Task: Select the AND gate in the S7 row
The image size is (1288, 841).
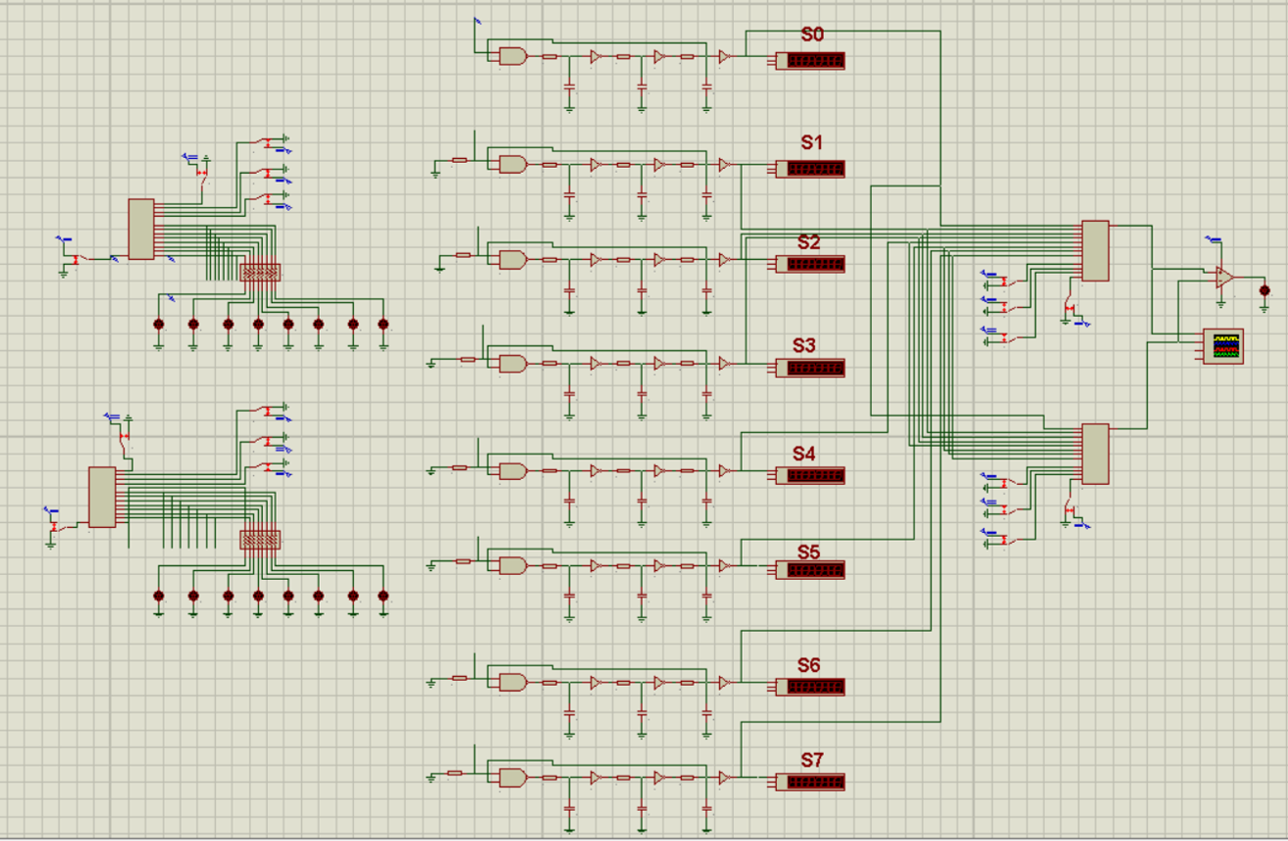Action: [512, 777]
